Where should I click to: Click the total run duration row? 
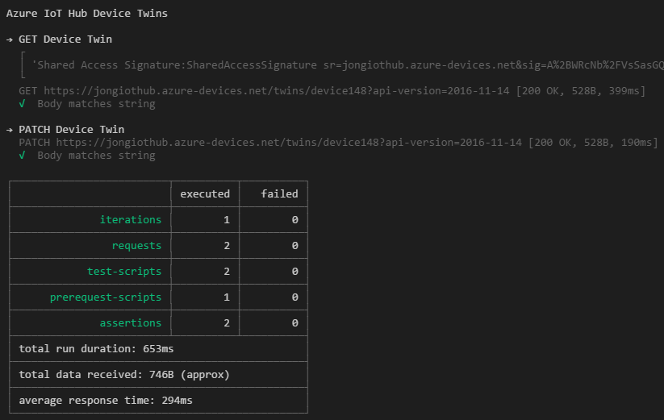point(96,349)
